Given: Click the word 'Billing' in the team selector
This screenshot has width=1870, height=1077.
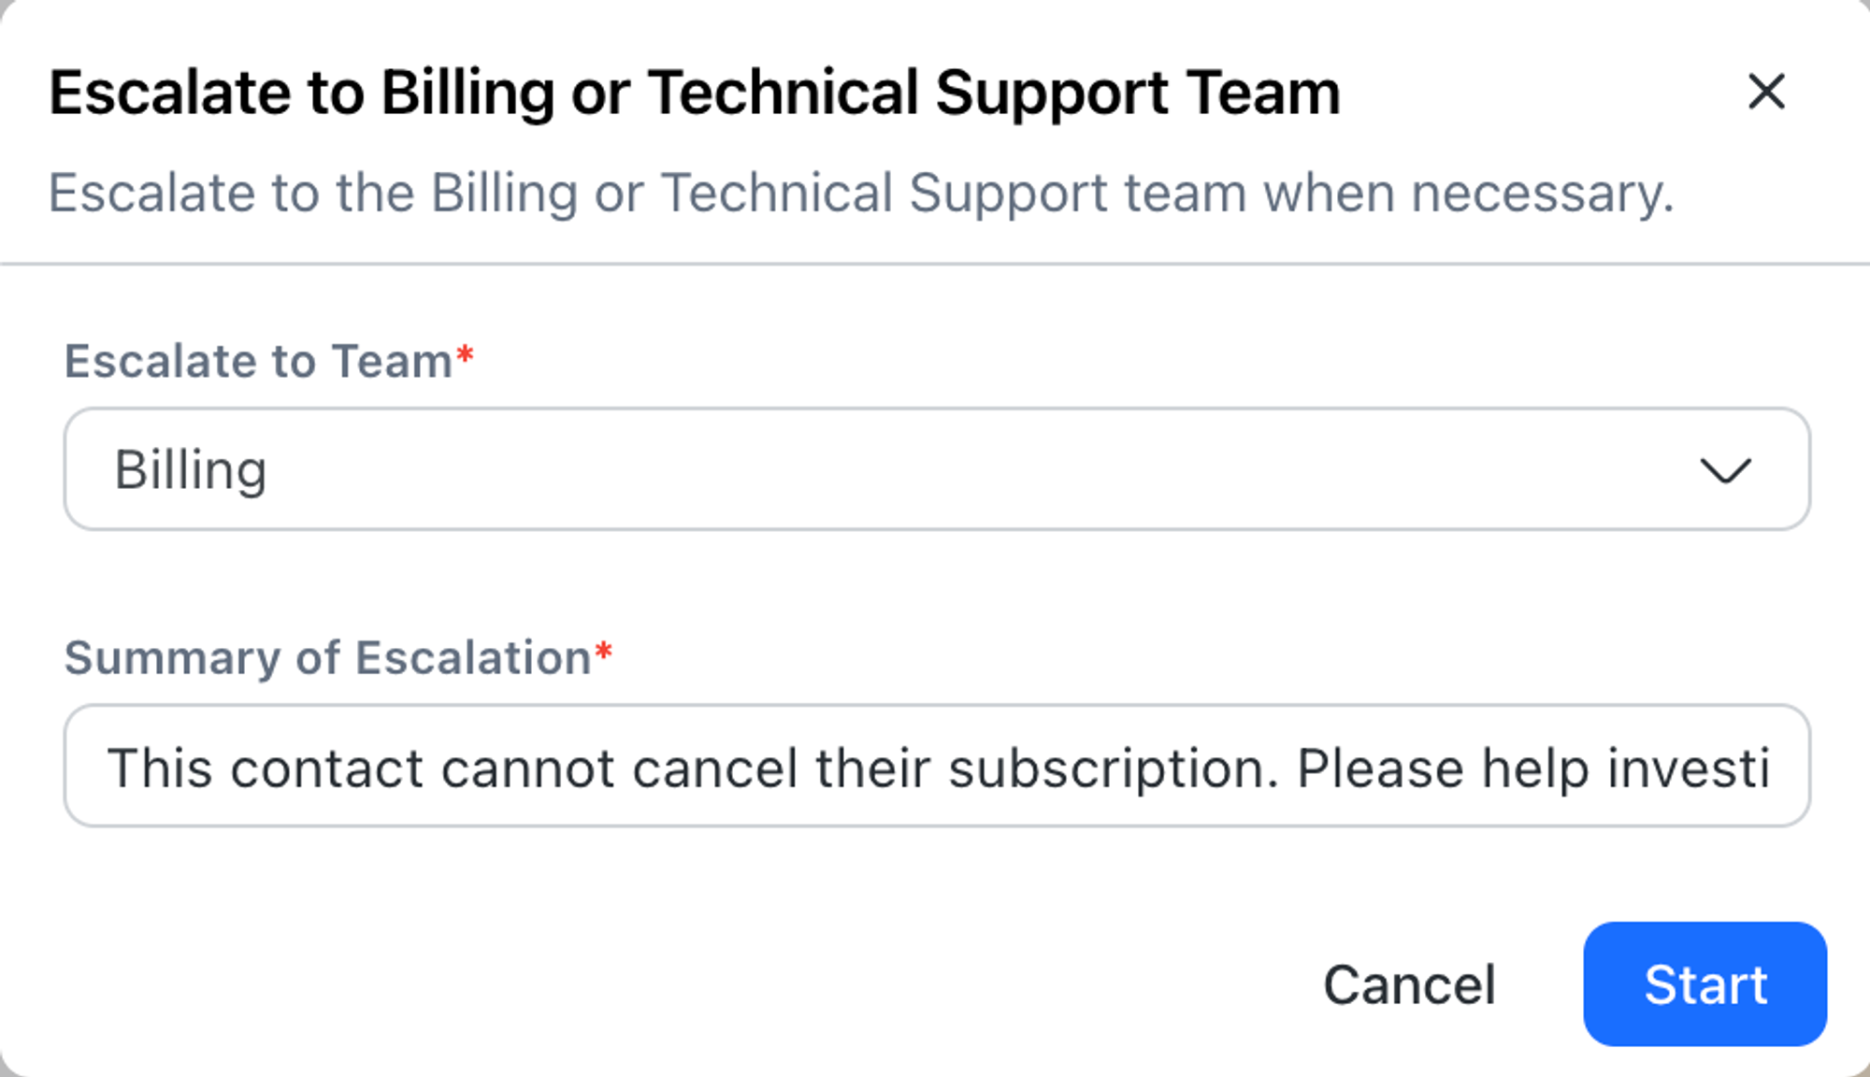Looking at the screenshot, I should coord(191,470).
